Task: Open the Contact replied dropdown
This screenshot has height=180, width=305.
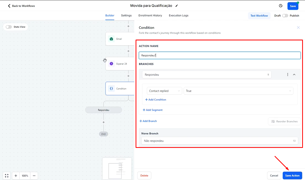Action: coord(165,91)
